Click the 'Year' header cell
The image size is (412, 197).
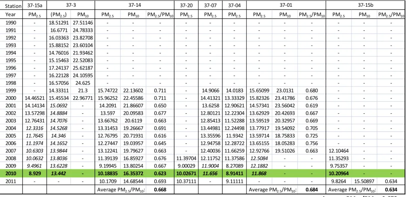[x=11, y=15]
